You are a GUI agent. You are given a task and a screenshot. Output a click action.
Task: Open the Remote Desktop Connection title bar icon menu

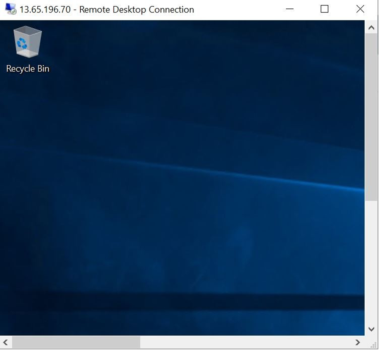coord(10,9)
